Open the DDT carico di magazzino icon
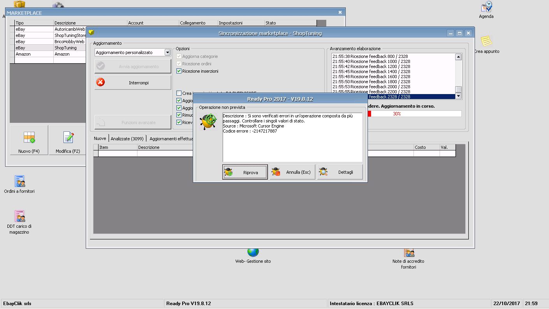549x309 pixels. click(x=19, y=216)
